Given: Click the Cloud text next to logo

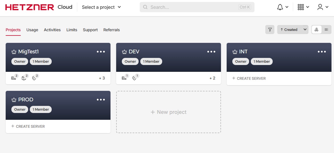Looking at the screenshot, I should coord(65,7).
